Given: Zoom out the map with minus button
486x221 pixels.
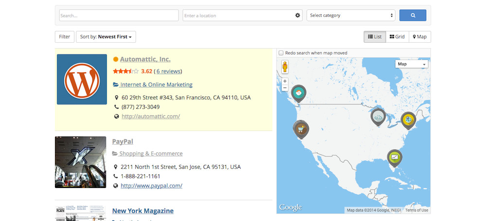Looking at the screenshot, I should tap(285, 88).
